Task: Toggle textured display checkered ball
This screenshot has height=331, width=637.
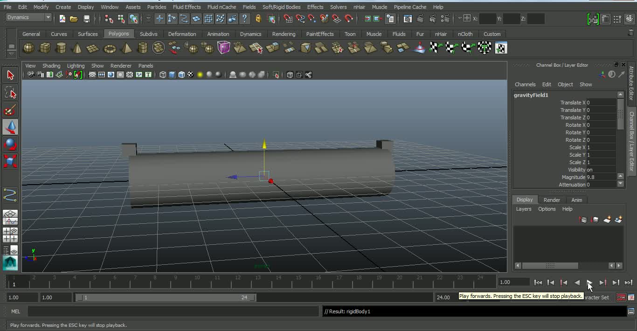Action: coord(191,75)
